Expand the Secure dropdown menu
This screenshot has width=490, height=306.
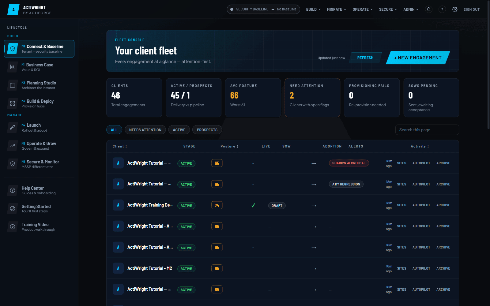[x=388, y=9]
